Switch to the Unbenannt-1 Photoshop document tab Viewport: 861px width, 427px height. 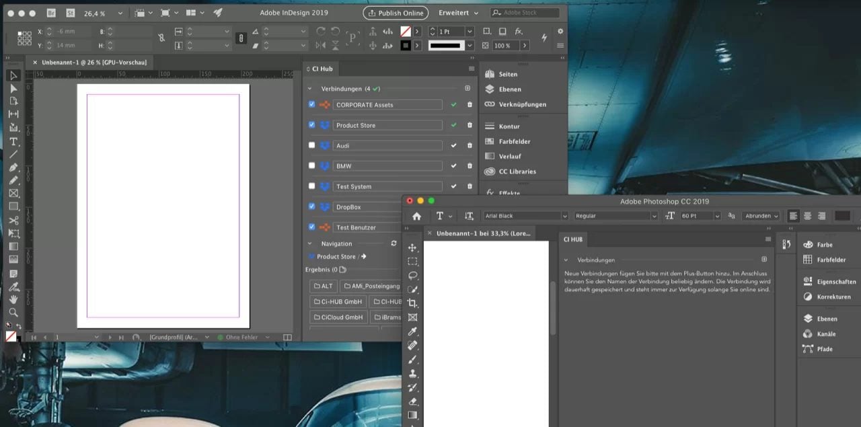point(484,233)
